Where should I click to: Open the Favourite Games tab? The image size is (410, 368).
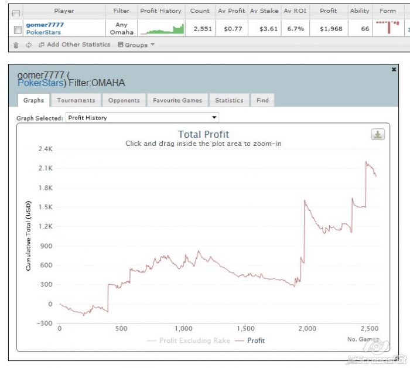(177, 100)
